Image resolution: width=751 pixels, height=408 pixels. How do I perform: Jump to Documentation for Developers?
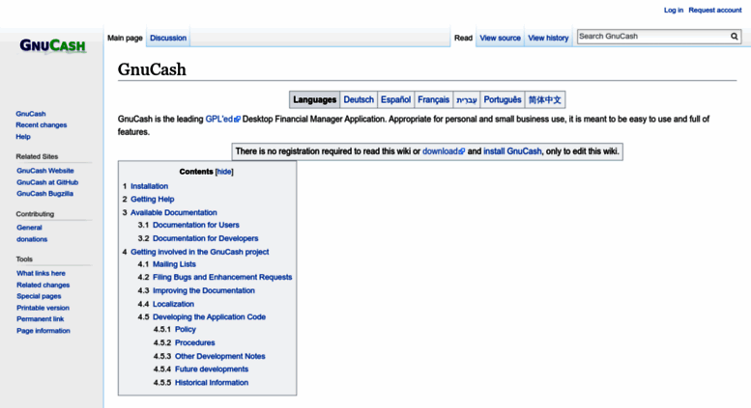(206, 238)
